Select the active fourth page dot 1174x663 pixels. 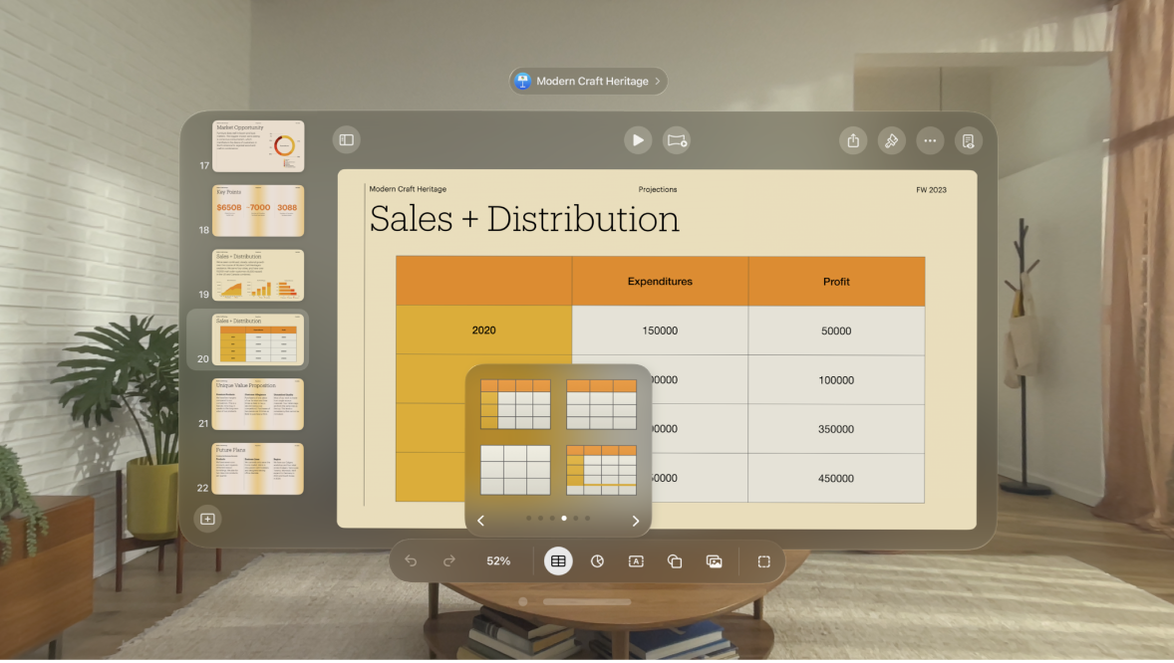[x=564, y=518]
